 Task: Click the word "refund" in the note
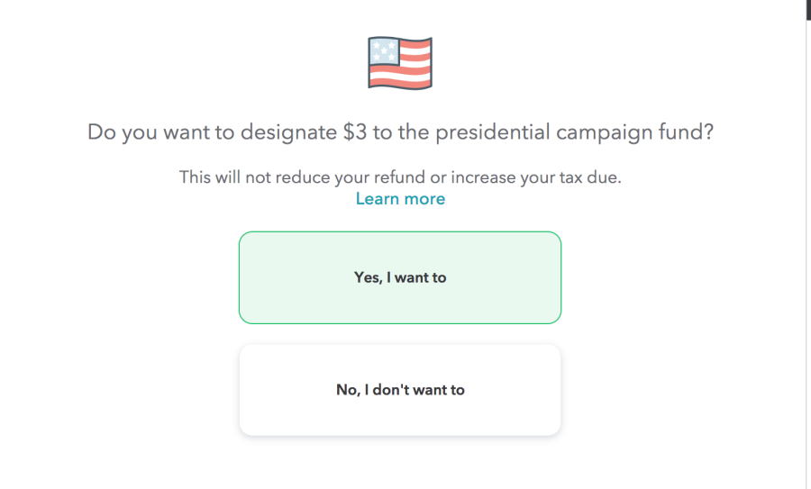coord(399,177)
